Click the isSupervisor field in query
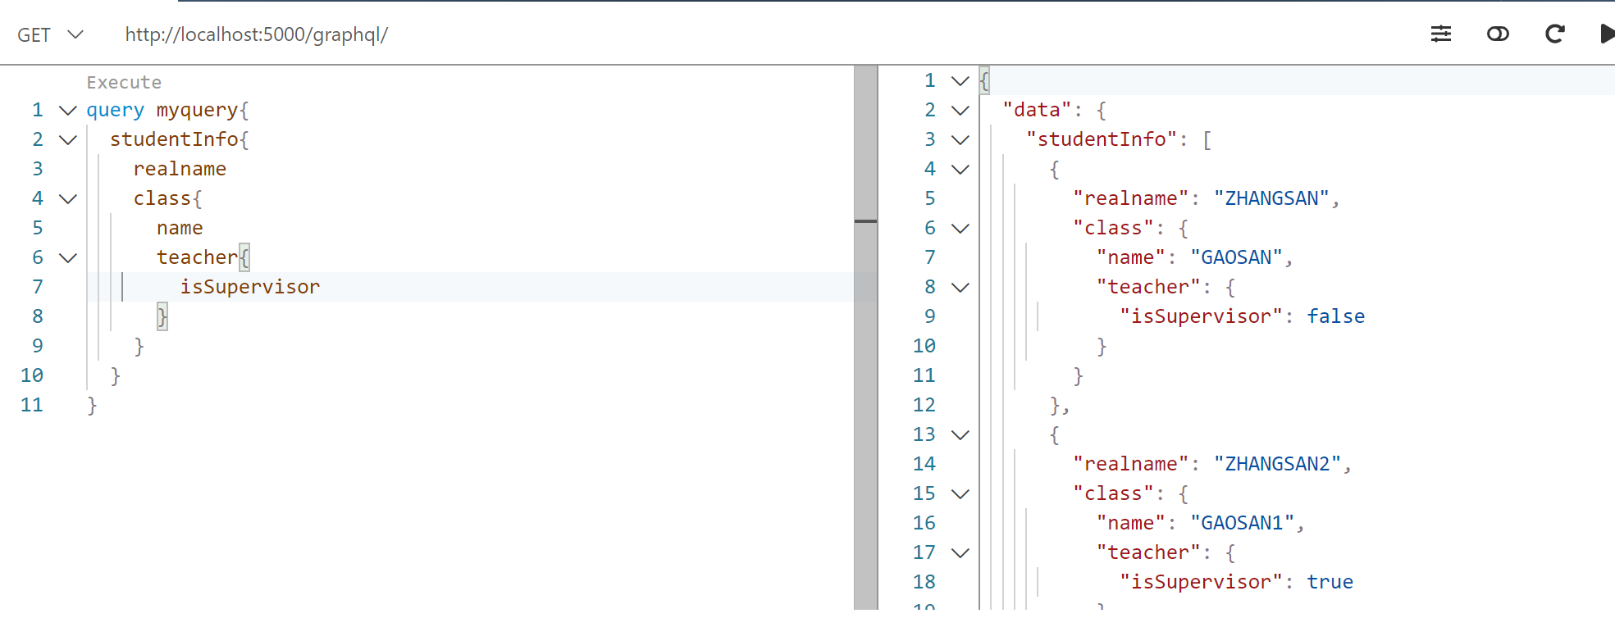Image resolution: width=1615 pixels, height=618 pixels. [250, 287]
